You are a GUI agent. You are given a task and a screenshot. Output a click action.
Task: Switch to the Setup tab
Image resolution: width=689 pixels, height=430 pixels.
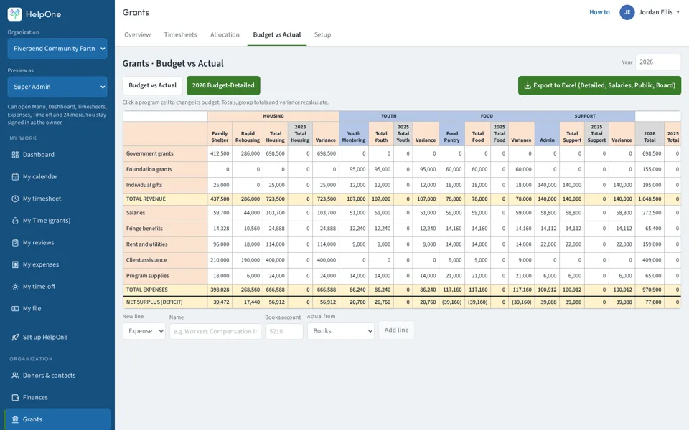coord(322,34)
